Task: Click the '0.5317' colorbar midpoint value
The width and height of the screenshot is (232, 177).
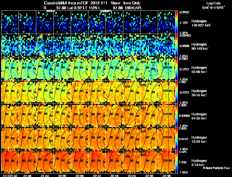Action: [184, 69]
